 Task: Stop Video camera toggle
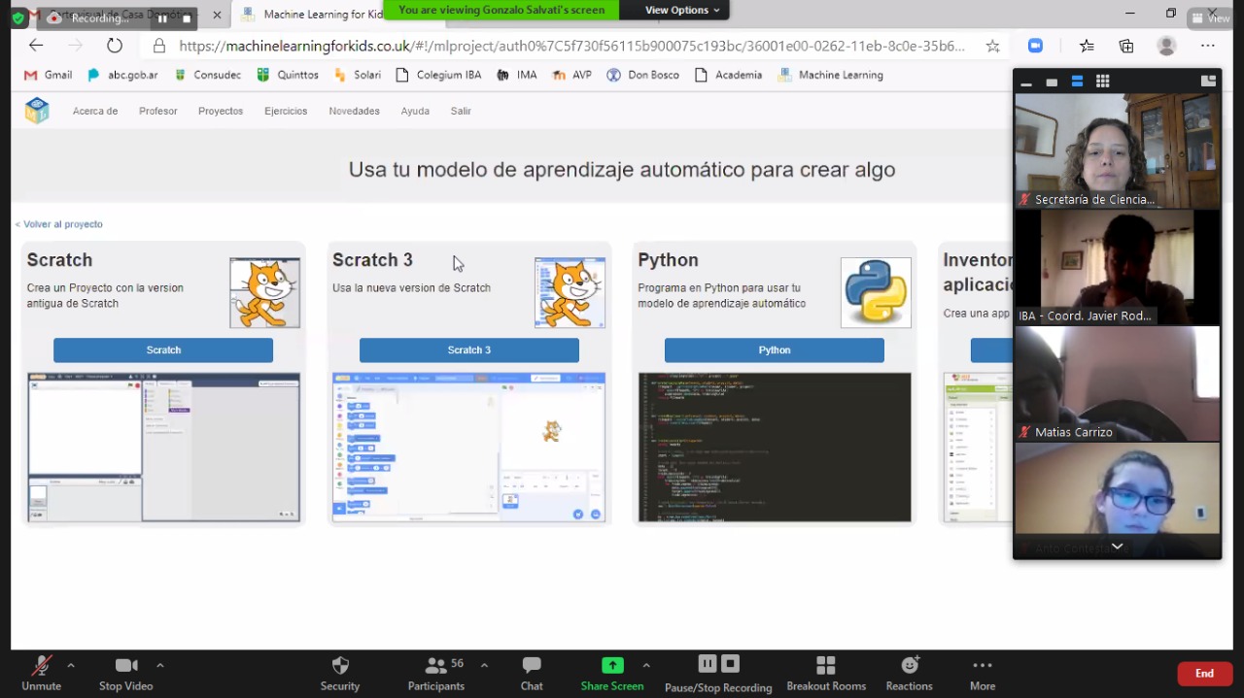click(x=126, y=666)
